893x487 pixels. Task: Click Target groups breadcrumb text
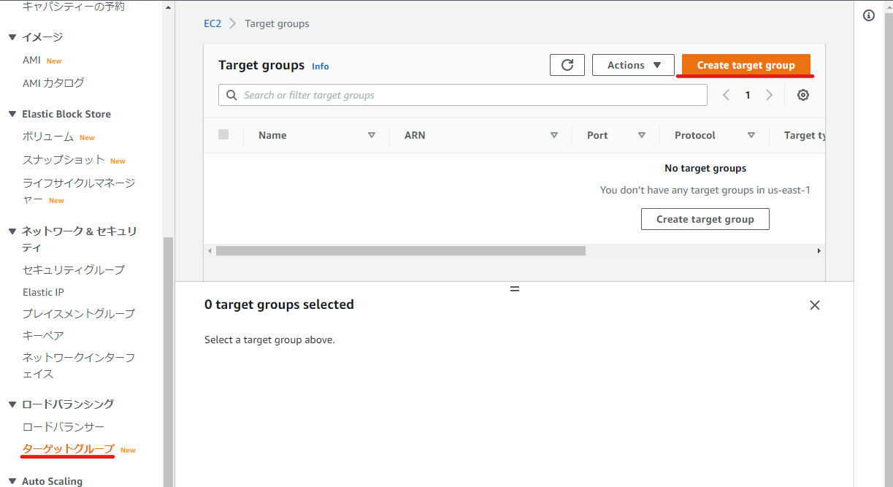point(277,23)
